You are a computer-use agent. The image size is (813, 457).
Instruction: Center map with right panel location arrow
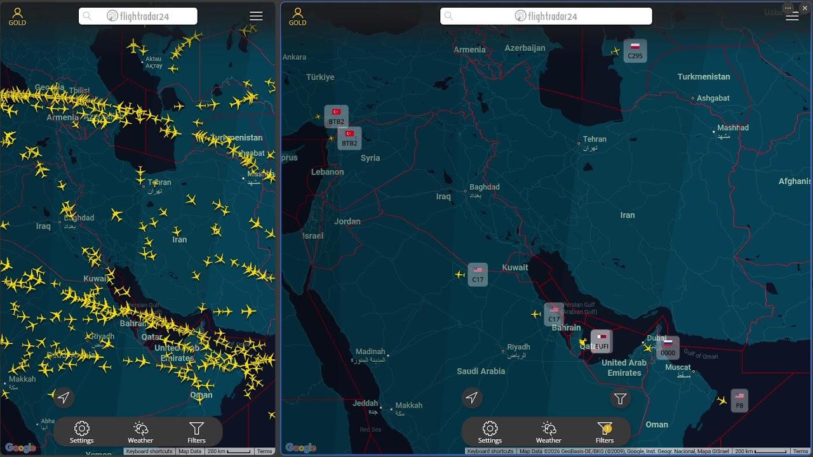471,398
